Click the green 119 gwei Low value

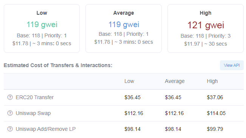pyautogui.click(x=42, y=25)
